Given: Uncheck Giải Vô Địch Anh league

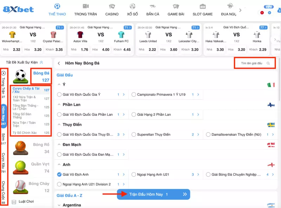Looking at the screenshot, I should point(59,174).
